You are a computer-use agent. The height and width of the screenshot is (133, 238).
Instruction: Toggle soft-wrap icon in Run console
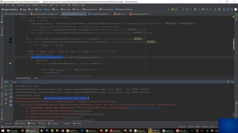[x=11, y=93]
